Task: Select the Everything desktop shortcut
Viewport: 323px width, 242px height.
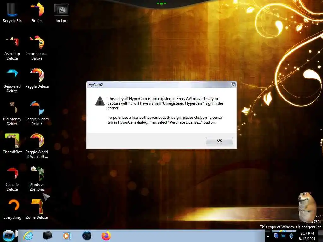Action: 12,210
